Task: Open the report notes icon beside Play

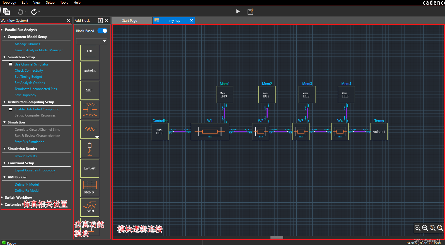Action: (x=250, y=11)
